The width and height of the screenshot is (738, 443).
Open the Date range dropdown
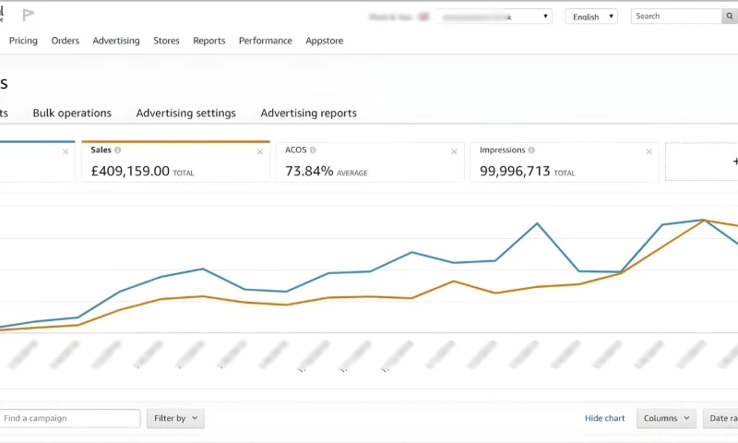(720, 418)
